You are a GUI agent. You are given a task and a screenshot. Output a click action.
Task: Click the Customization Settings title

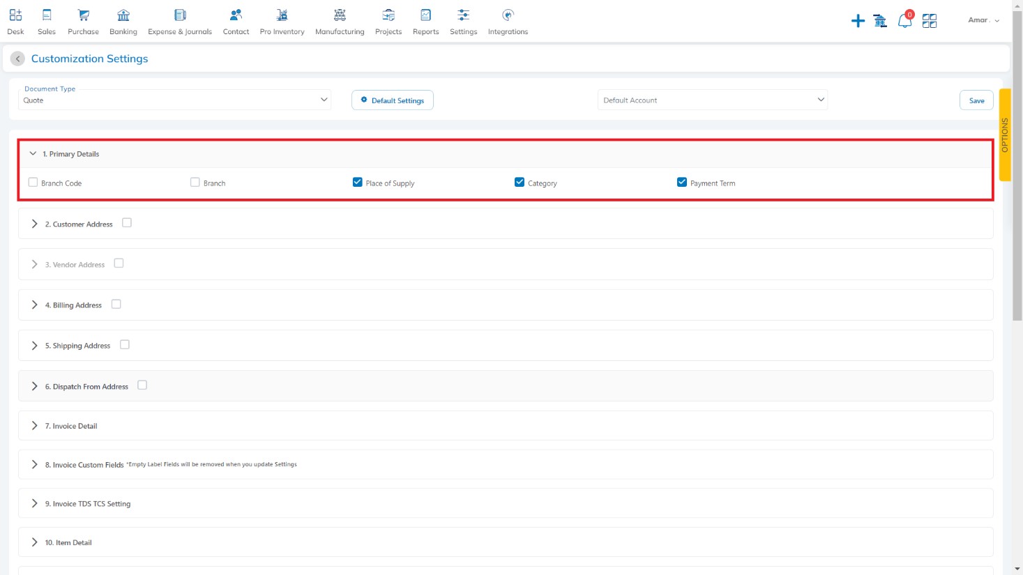[x=90, y=59]
